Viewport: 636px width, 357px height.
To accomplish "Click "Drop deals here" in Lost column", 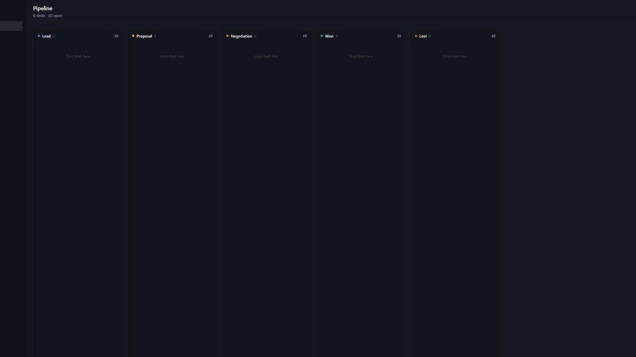I will (x=455, y=57).
